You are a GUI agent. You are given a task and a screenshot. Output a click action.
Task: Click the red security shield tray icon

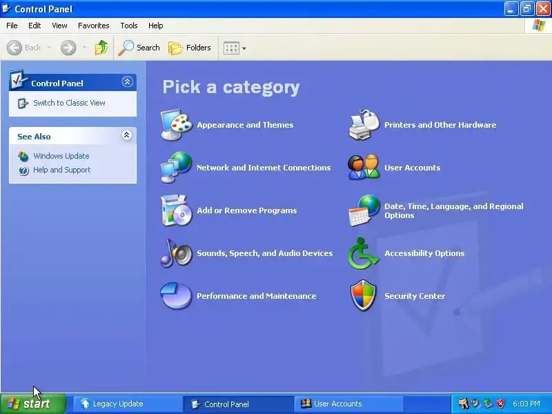point(501,404)
